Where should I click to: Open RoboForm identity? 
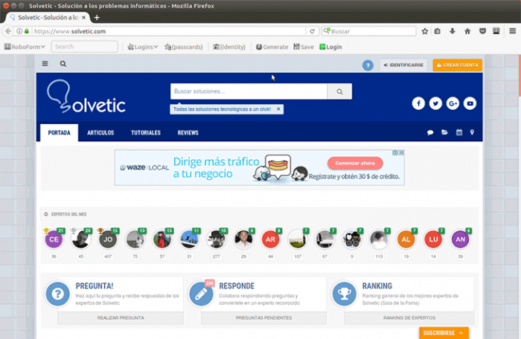coord(229,47)
